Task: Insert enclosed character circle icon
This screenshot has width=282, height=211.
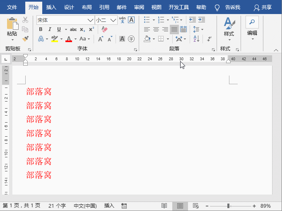Action: coord(131,39)
